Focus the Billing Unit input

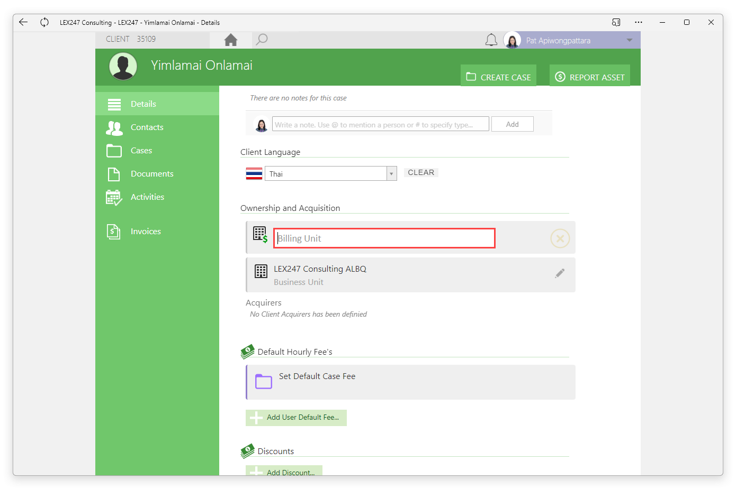tap(384, 238)
